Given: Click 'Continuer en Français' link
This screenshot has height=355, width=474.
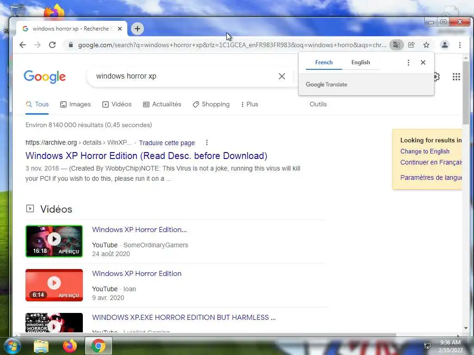Looking at the screenshot, I should point(431,162).
